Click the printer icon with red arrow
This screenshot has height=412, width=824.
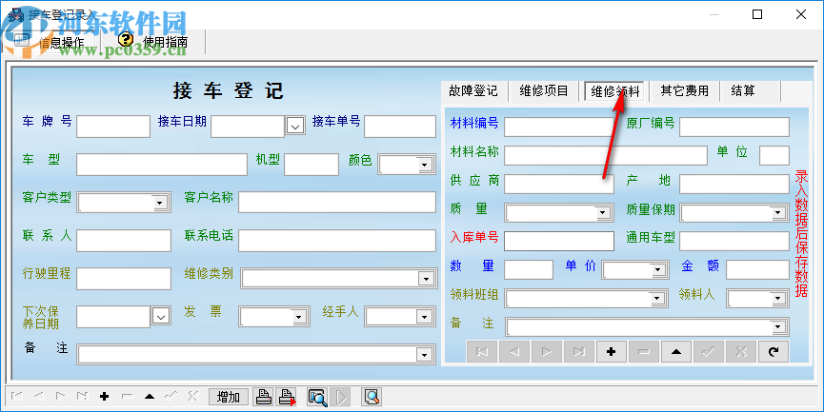(287, 397)
